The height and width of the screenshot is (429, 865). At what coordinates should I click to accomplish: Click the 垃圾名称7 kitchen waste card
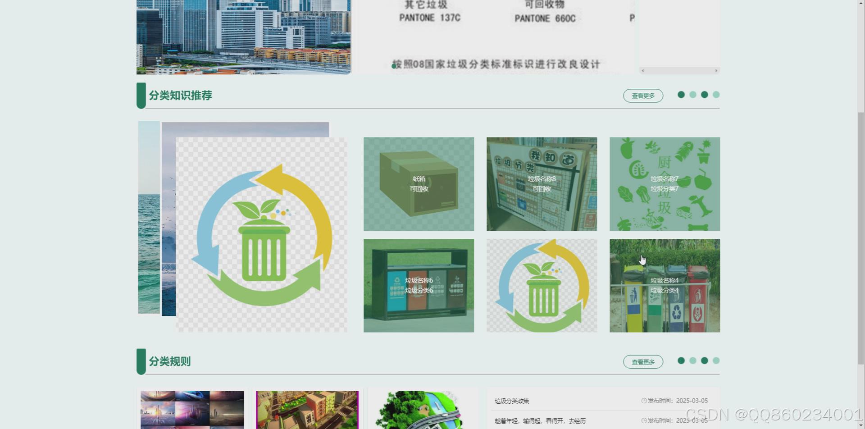coord(664,183)
